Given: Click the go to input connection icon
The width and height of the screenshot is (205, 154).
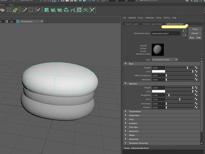Looking at the screenshot, I should (184, 31).
